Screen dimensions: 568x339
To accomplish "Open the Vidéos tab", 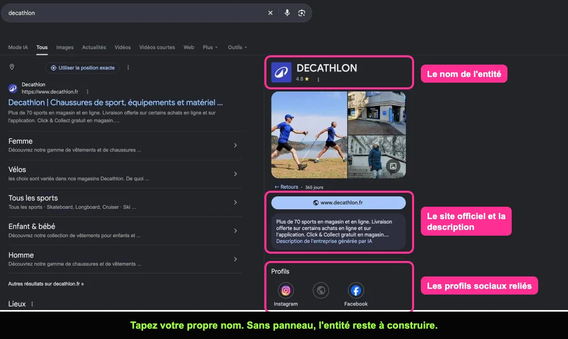I will click(122, 48).
